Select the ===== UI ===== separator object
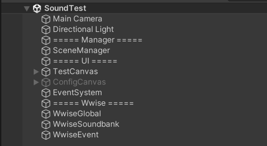Screen dimensions: 267x146 tap(85, 61)
